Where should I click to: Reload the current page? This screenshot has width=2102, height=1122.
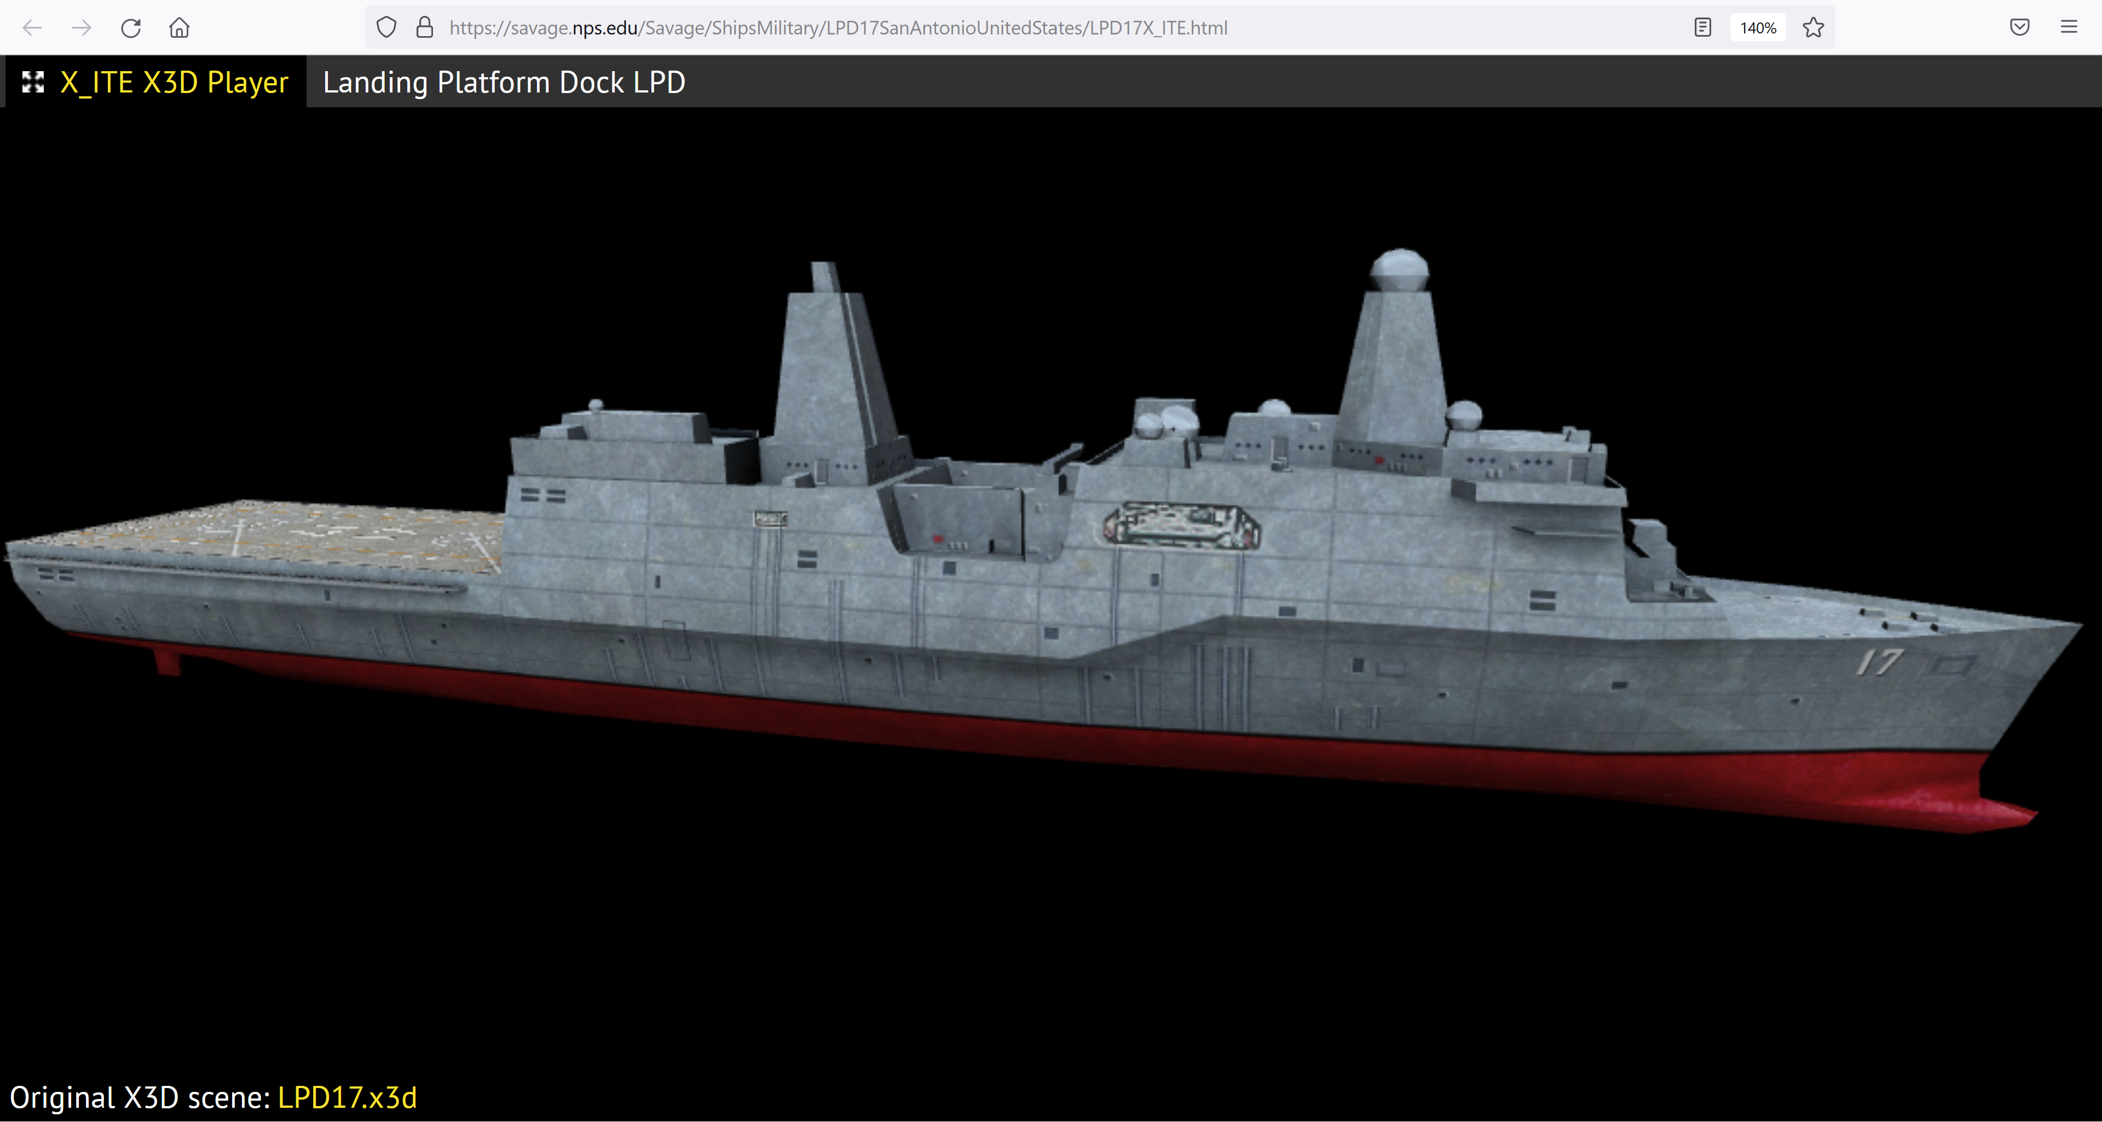[x=131, y=28]
